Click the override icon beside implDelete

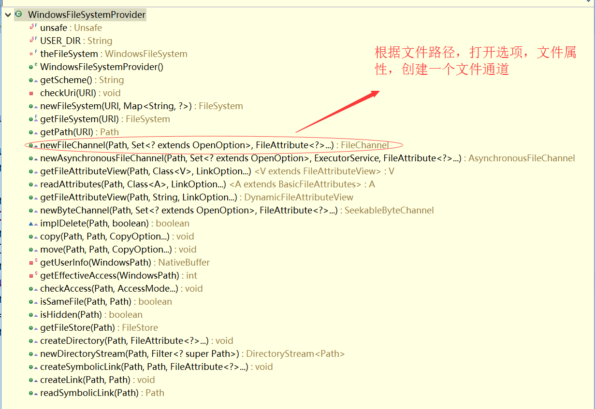(33, 223)
